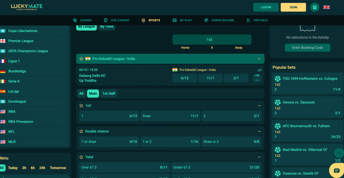Select NBA Preseason league in sidebar
This screenshot has height=178, width=344.
point(21,121)
